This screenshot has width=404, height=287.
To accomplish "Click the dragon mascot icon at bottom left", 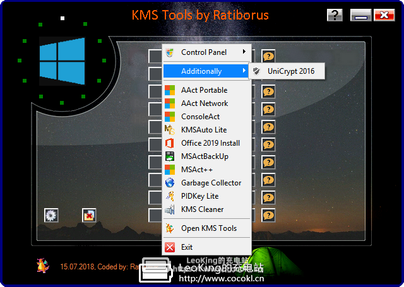I will 43,266.
